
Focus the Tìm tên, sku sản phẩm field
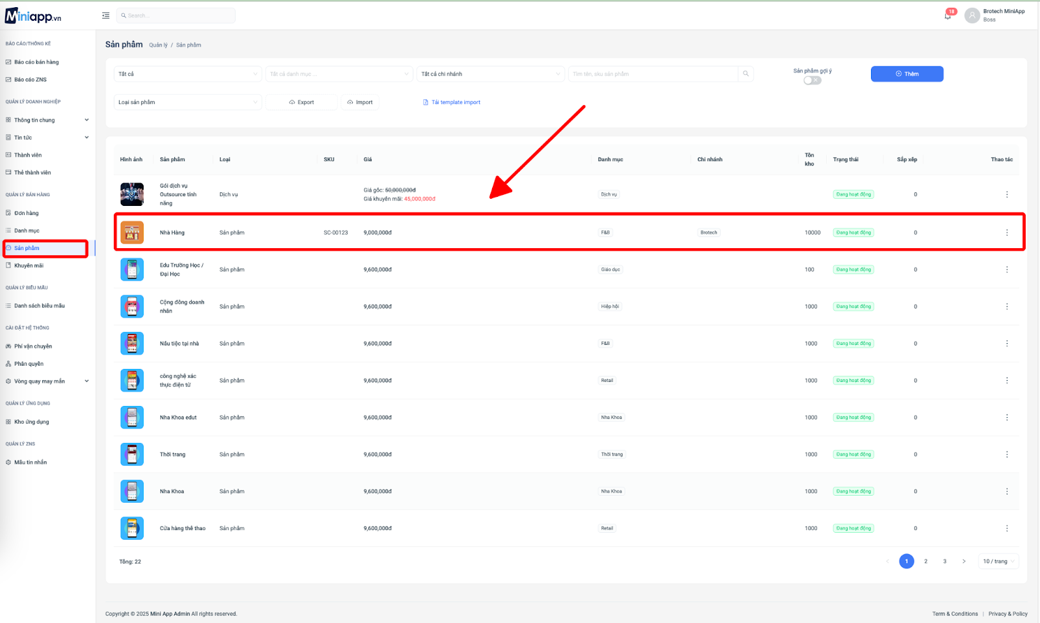click(x=653, y=74)
